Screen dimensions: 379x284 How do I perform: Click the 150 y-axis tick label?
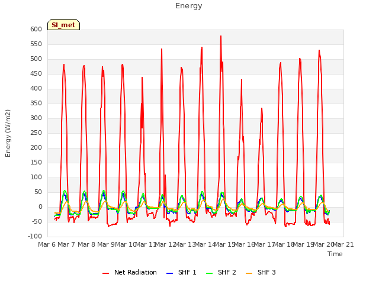tap(36, 163)
